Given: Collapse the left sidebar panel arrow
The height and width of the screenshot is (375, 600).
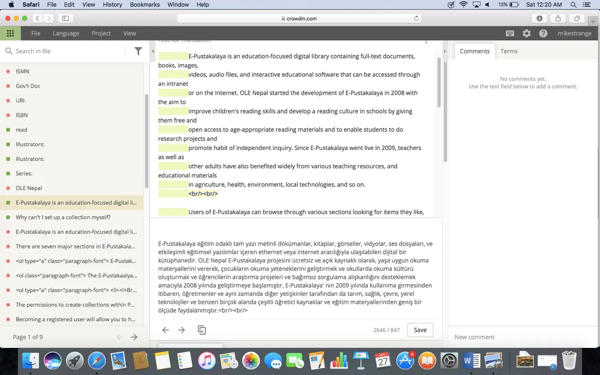Looking at the screenshot, I should click(x=153, y=51).
